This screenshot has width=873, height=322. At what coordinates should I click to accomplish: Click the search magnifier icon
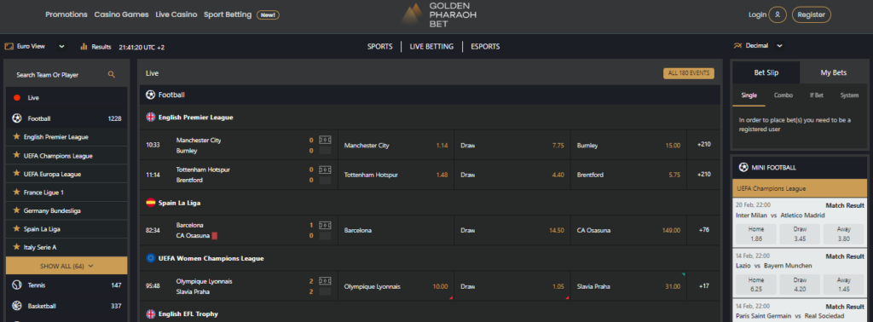[112, 74]
